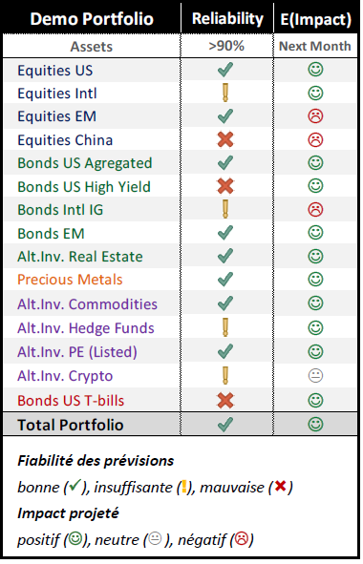Select the Reliability column header
Image resolution: width=363 pixels, height=564 pixels.
point(227,19)
